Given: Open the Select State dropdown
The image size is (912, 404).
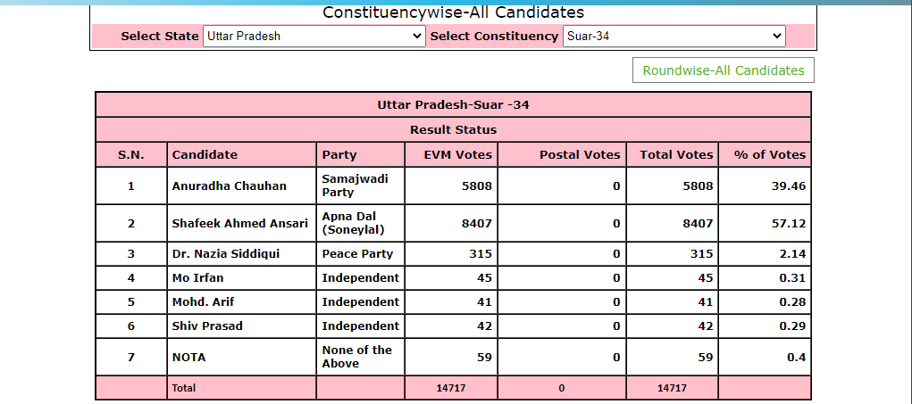Looking at the screenshot, I should [314, 36].
